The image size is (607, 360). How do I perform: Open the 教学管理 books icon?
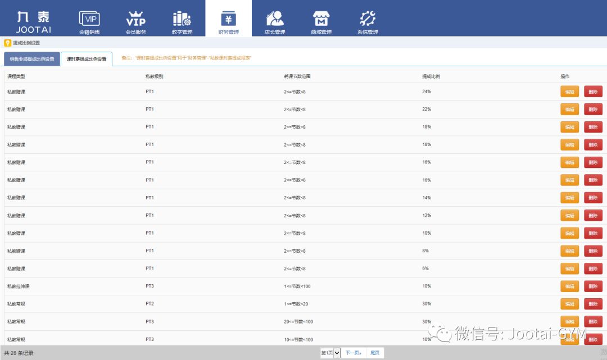coord(182,19)
